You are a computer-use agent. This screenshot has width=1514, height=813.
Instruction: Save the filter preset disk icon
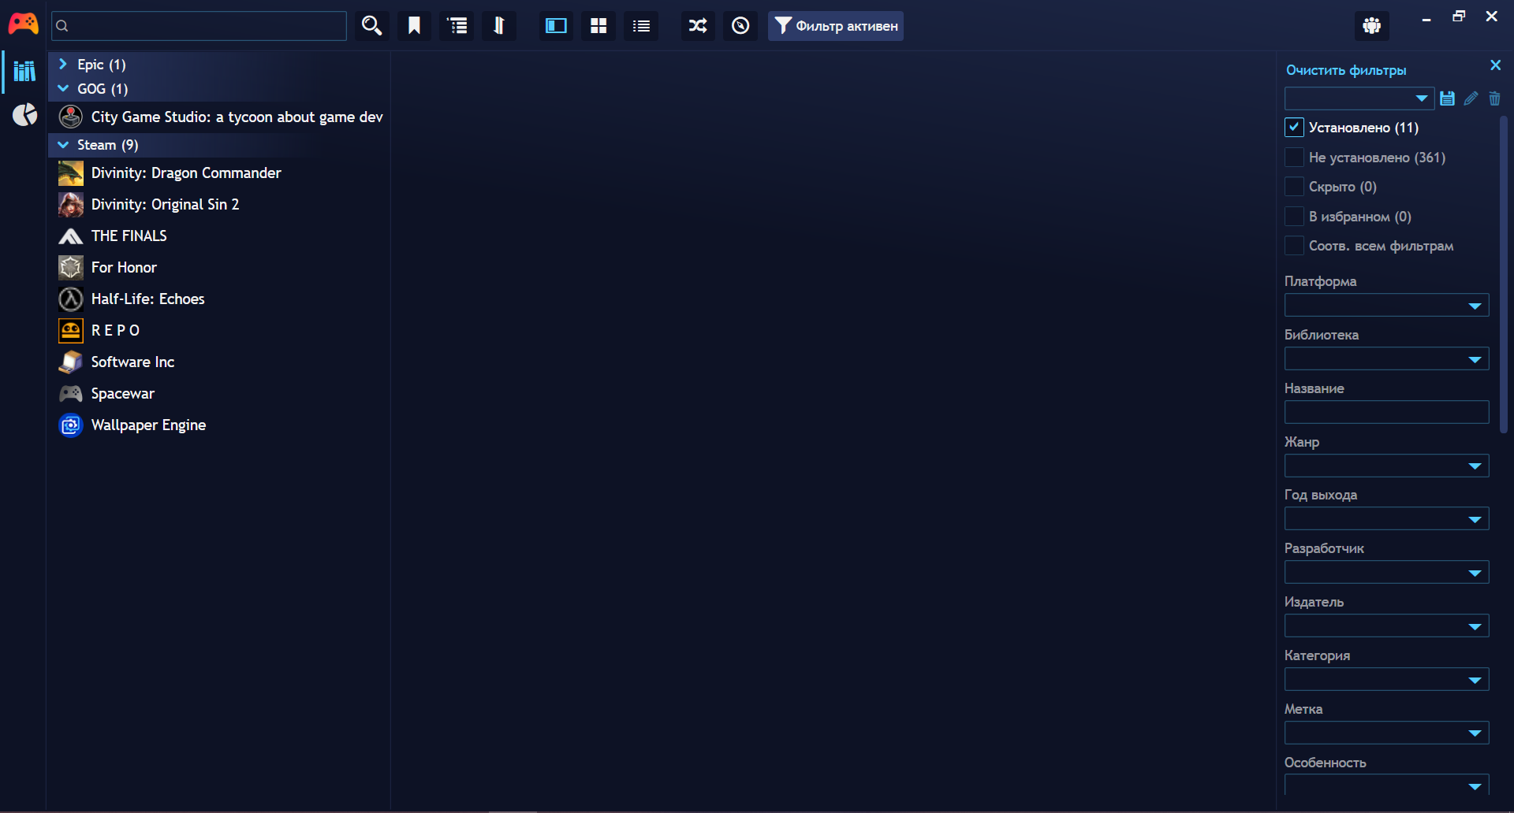point(1447,98)
